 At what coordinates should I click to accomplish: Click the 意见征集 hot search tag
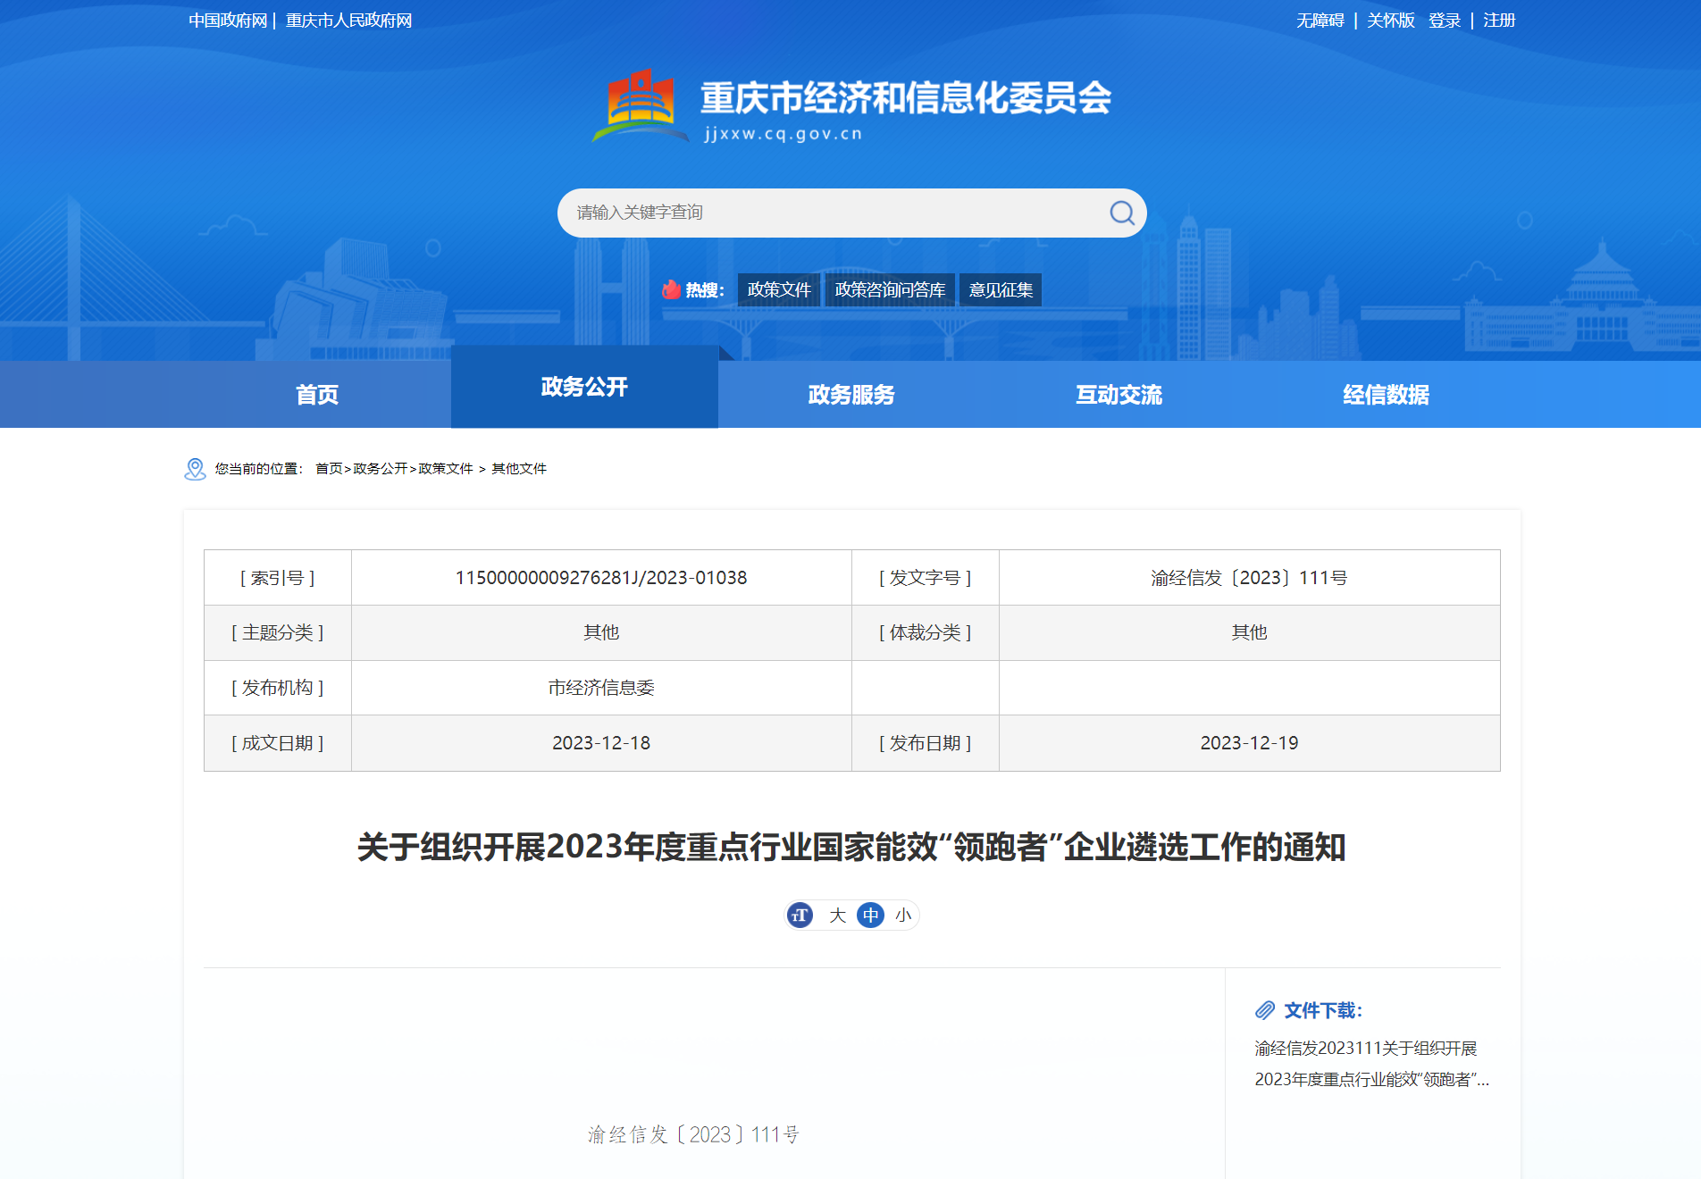(1001, 290)
